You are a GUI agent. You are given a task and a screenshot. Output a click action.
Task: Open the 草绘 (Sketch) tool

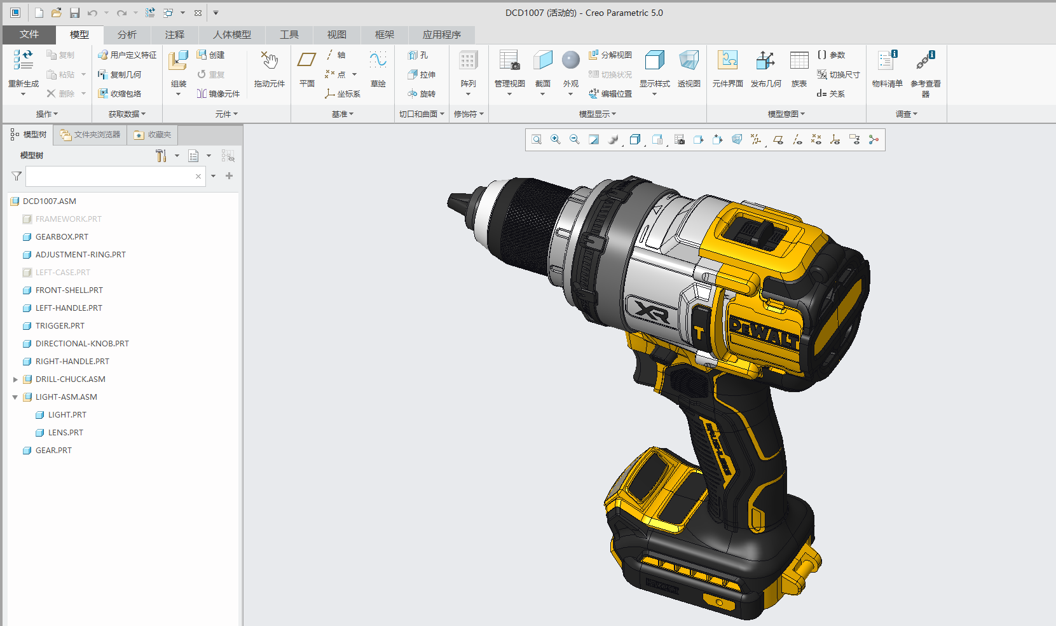(x=378, y=70)
